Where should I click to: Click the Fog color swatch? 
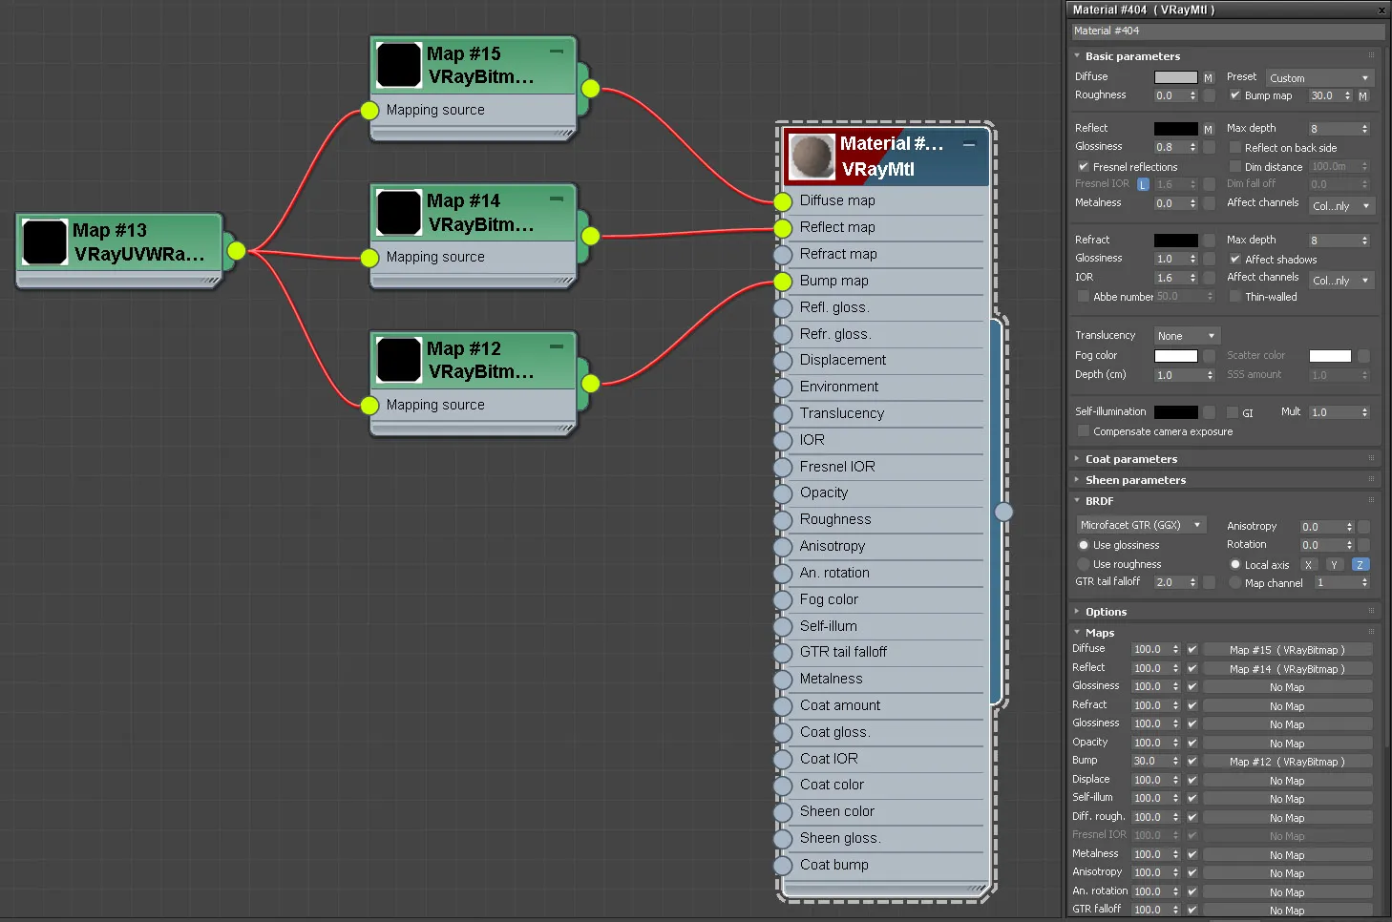click(1175, 356)
